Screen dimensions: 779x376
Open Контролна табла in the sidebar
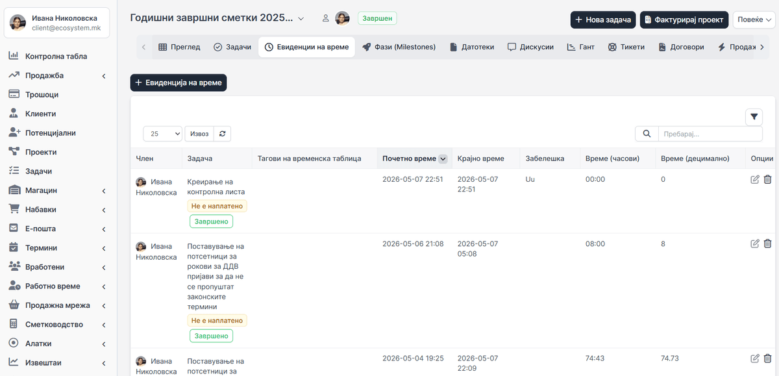56,56
